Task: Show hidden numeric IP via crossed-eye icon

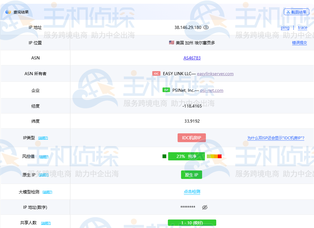Action: coord(205,207)
